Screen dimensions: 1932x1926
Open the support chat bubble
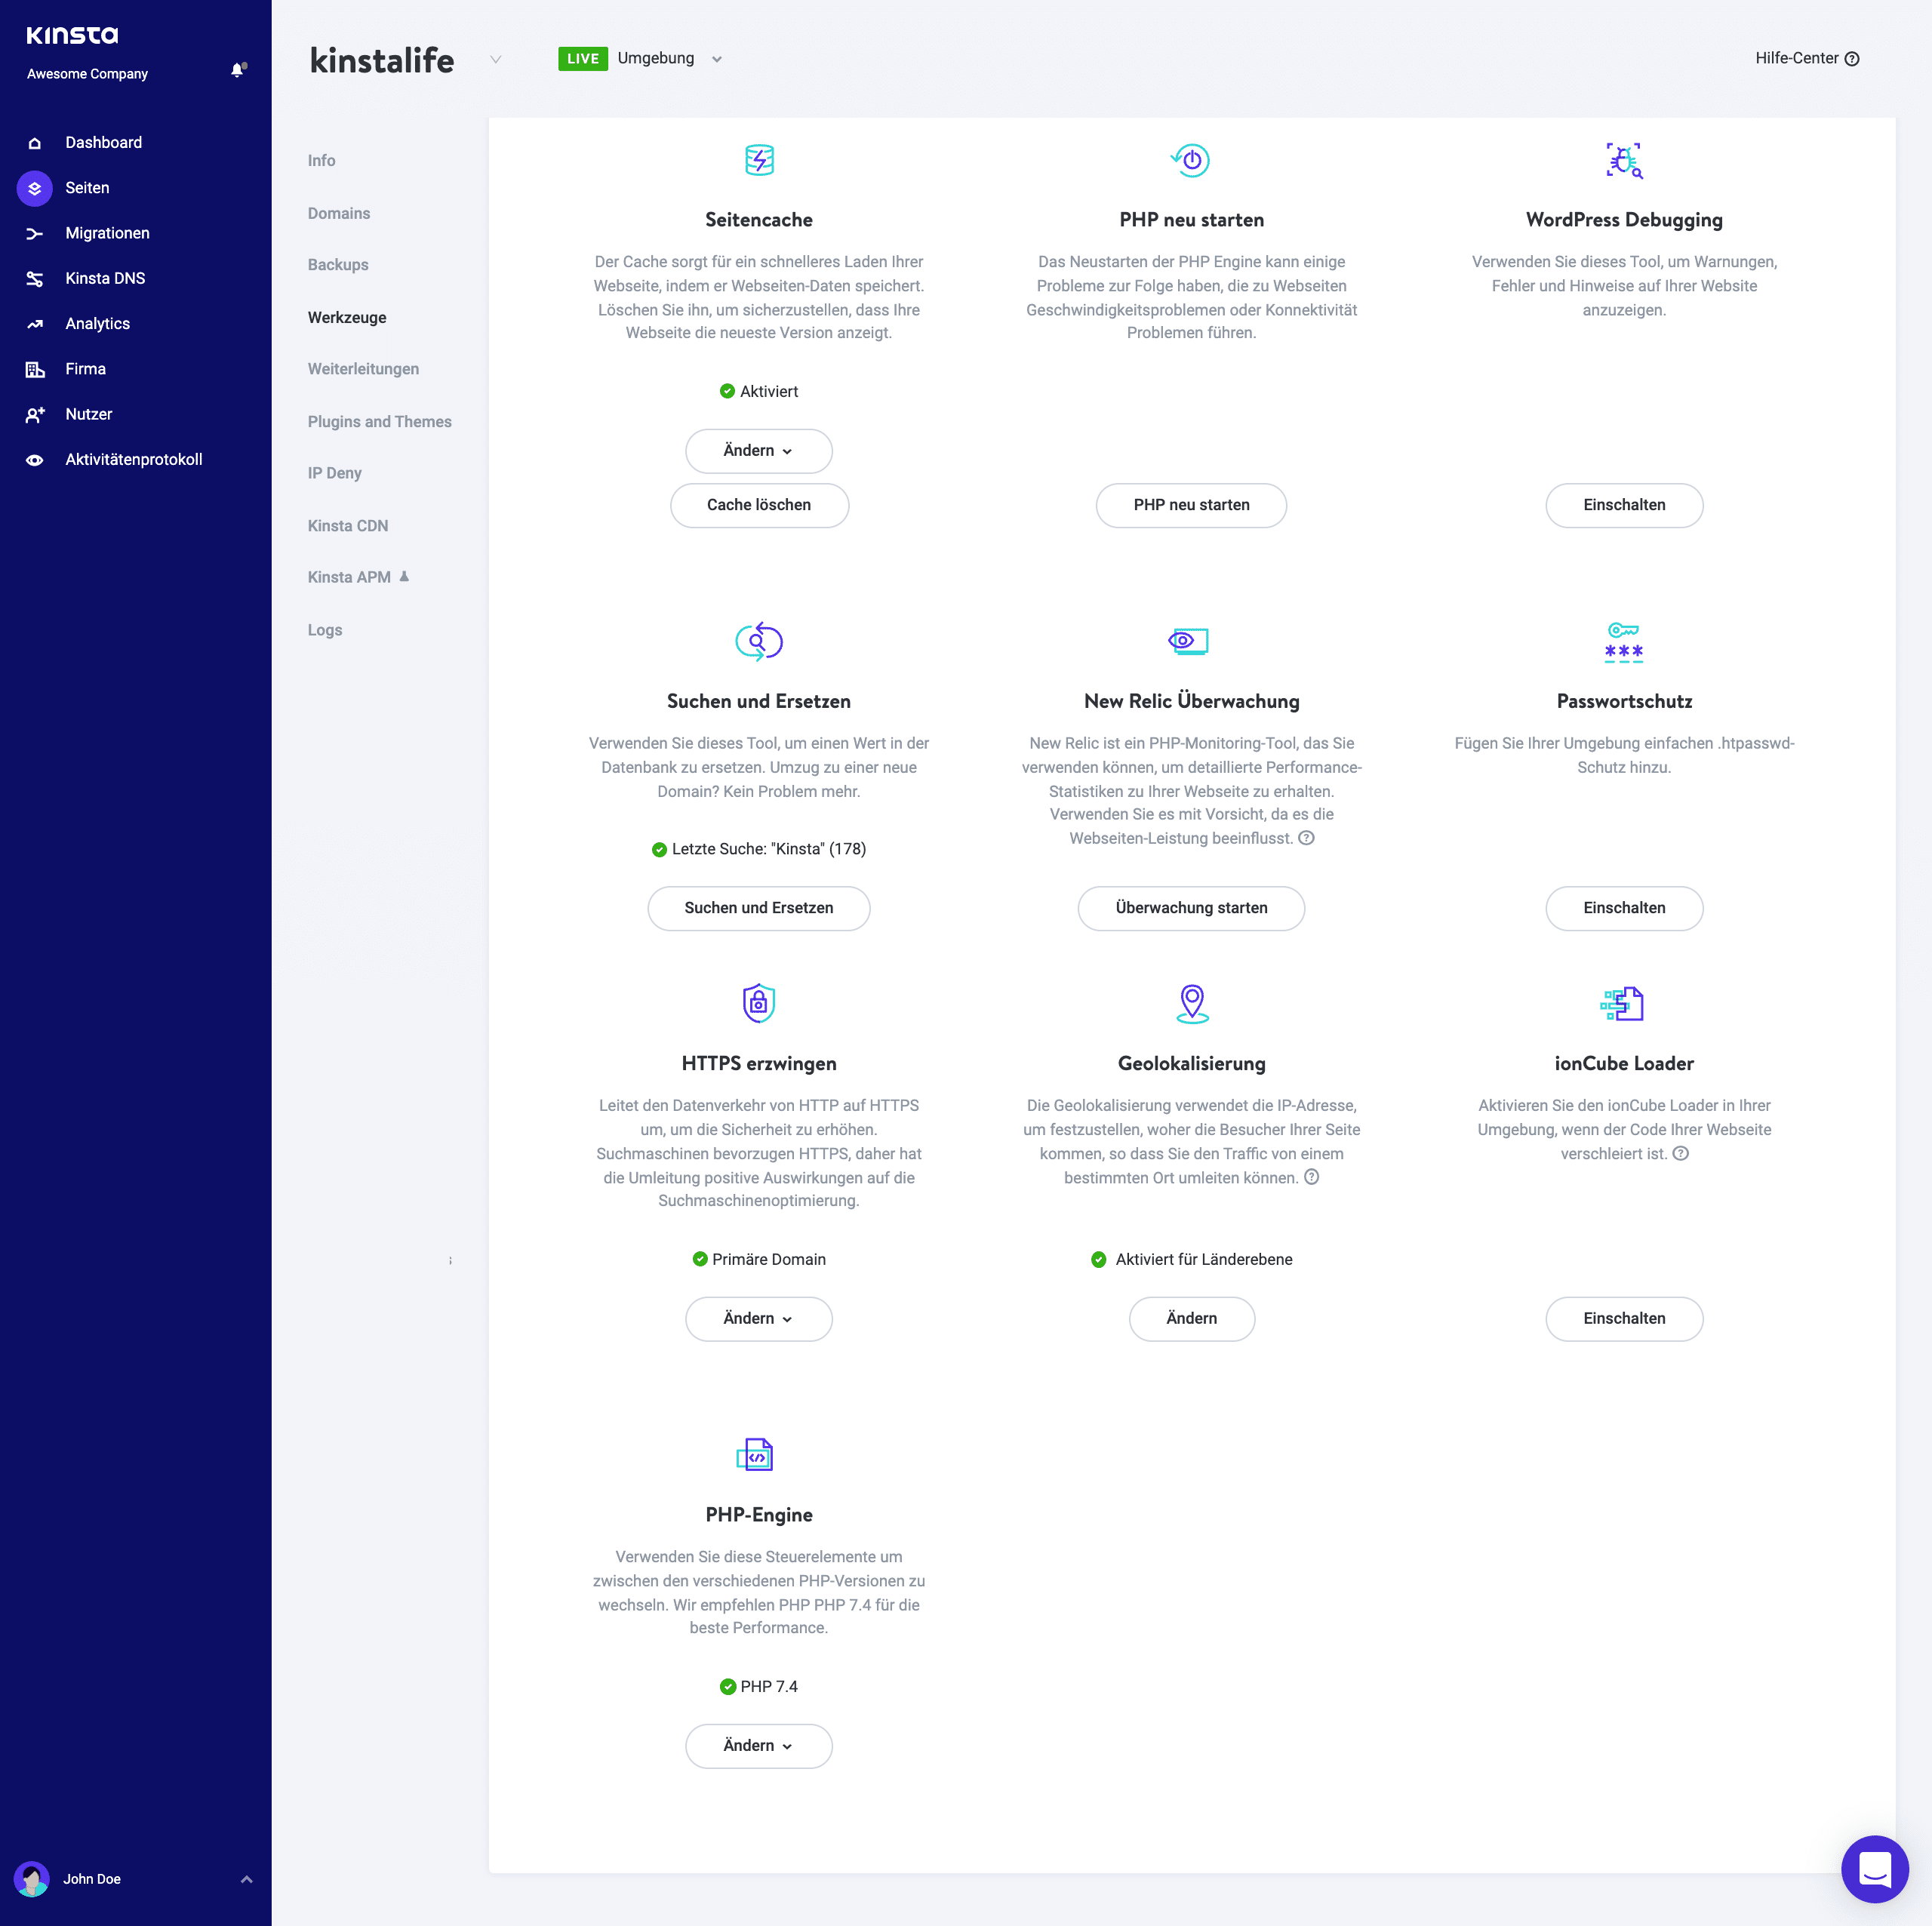coord(1875,1869)
